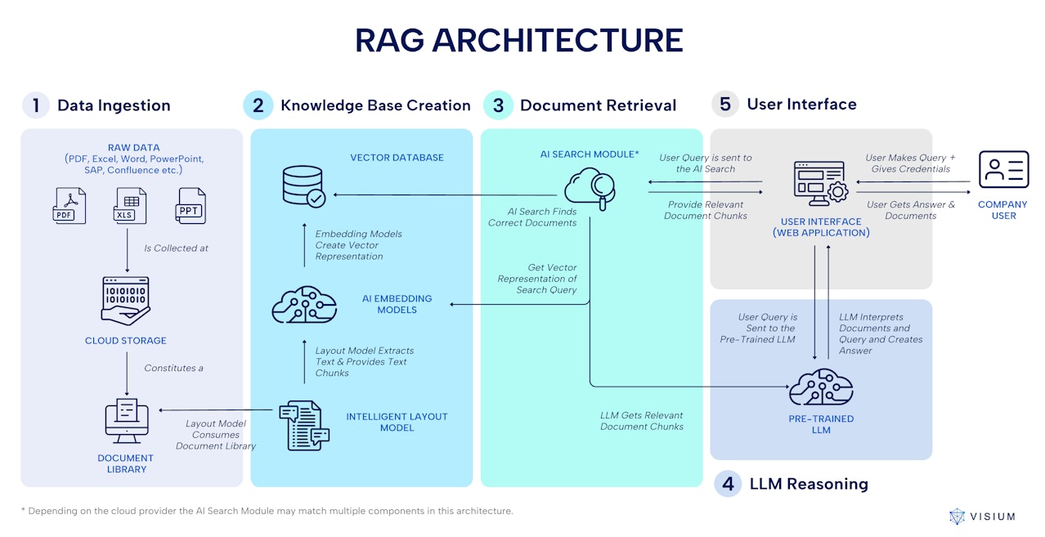Click 'Layout Model Consumes Document Library' caption
Image resolution: width=1045 pixels, height=537 pixels.
click(216, 435)
